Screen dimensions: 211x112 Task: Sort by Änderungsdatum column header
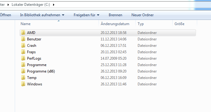point(117,24)
